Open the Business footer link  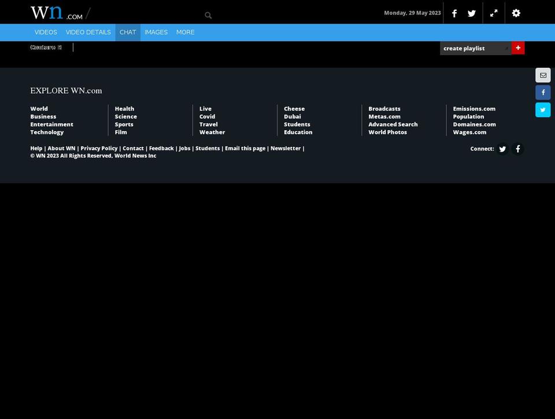[43, 116]
